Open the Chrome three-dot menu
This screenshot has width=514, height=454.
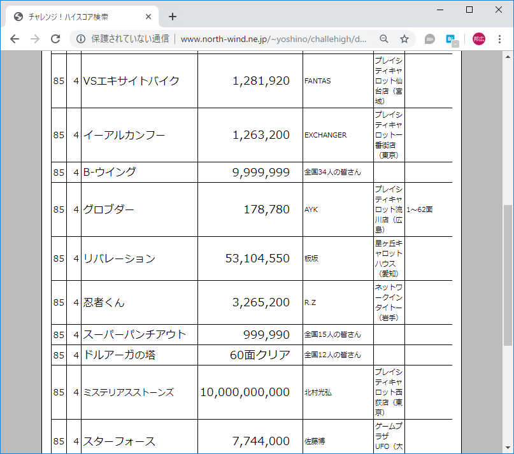pyautogui.click(x=500, y=39)
